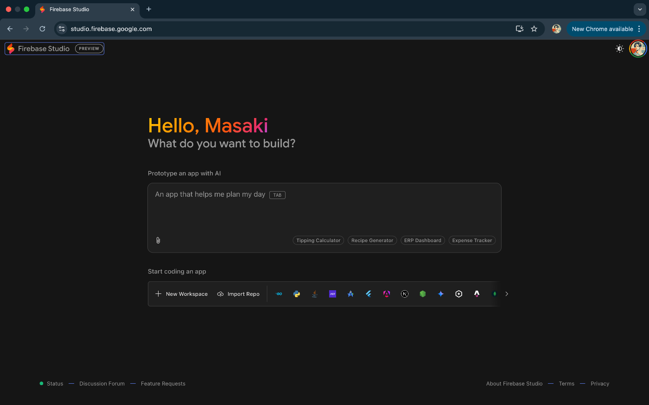Screen dimensions: 649x405
Task: Open the Chrome tab search dropdown
Action: click(x=640, y=9)
